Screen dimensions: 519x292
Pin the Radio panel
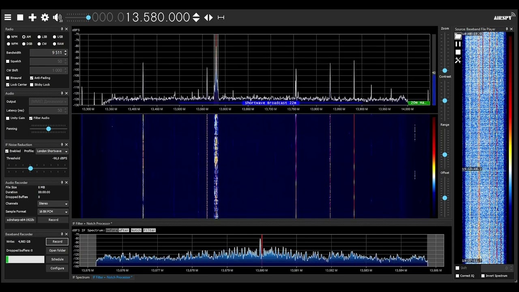62,29
